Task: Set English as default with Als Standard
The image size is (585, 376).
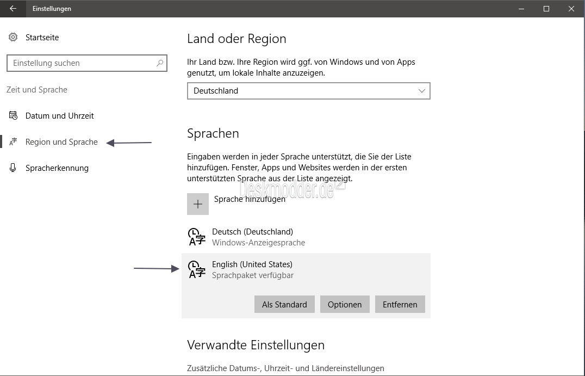Action: pos(284,304)
